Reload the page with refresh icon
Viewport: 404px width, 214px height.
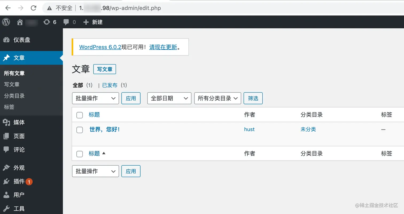click(x=33, y=8)
